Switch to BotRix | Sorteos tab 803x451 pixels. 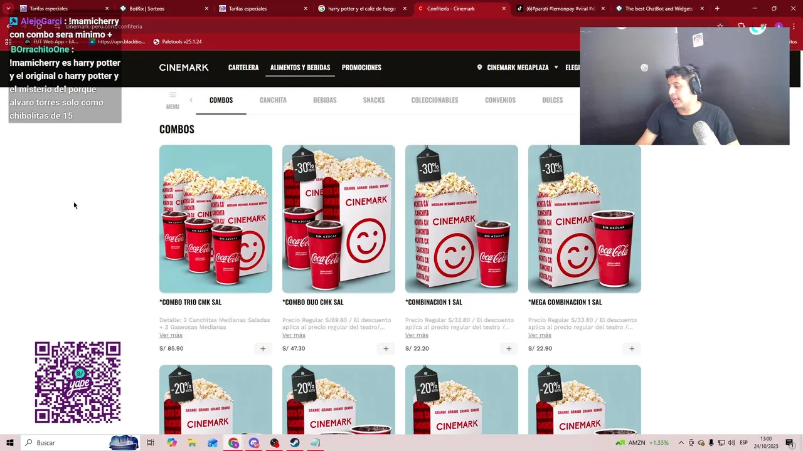click(163, 9)
